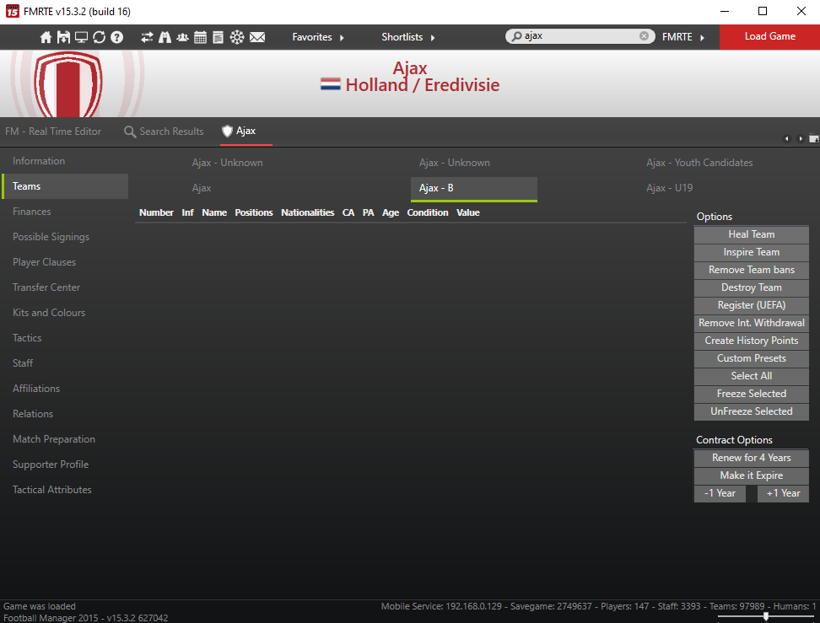Select Ajax - Youth Candidates team tab
Screen dimensions: 820x623
point(699,163)
